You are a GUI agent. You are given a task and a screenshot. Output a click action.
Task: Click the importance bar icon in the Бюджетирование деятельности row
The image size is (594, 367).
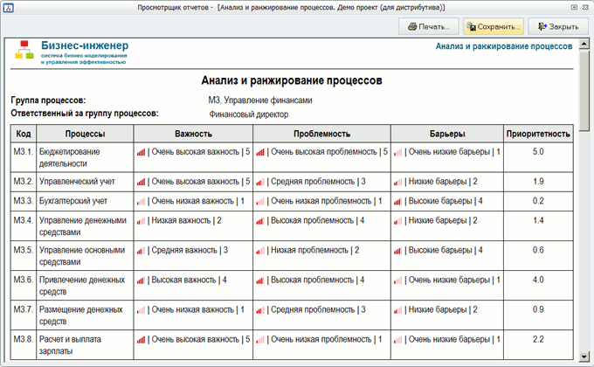click(141, 152)
